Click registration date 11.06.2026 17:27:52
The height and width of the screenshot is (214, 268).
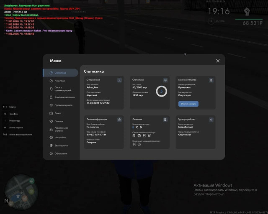point(98,103)
